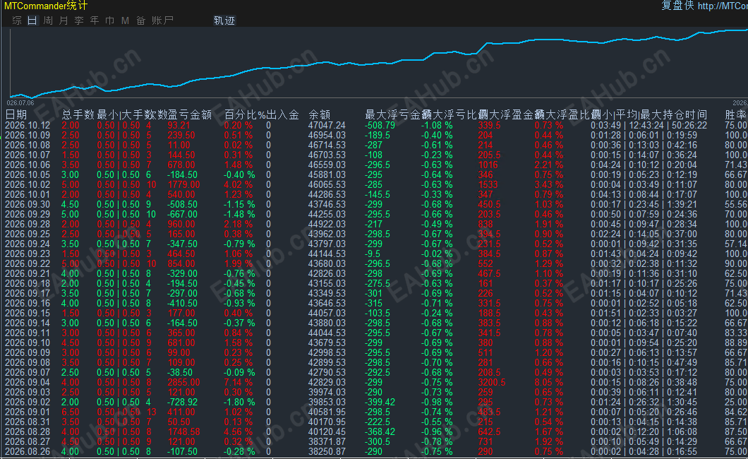Open the 月 monthly statistics tab
748x459 pixels.
tap(64, 20)
